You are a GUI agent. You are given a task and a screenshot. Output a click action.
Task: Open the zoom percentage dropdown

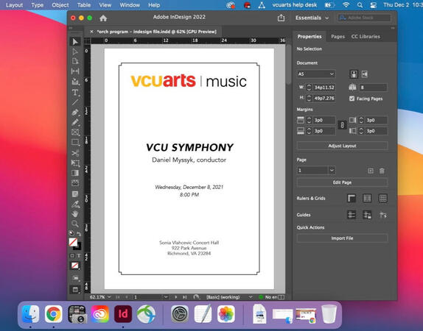click(109, 296)
